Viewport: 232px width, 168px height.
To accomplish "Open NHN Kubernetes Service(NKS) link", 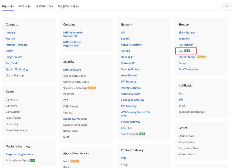I will coord(73,34).
